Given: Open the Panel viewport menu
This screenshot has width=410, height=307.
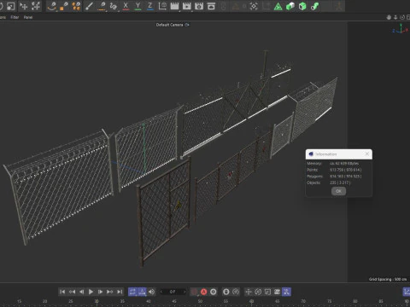Looking at the screenshot, I should (28, 17).
